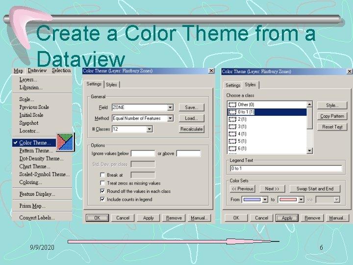Screen dimensions: 353x265
Task: Enable Treat zeros as missing values
Action: pyautogui.click(x=102, y=183)
